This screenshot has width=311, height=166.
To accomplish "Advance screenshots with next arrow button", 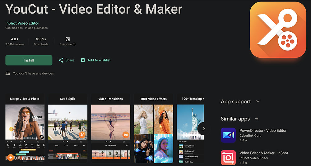I will pyautogui.click(x=203, y=128).
